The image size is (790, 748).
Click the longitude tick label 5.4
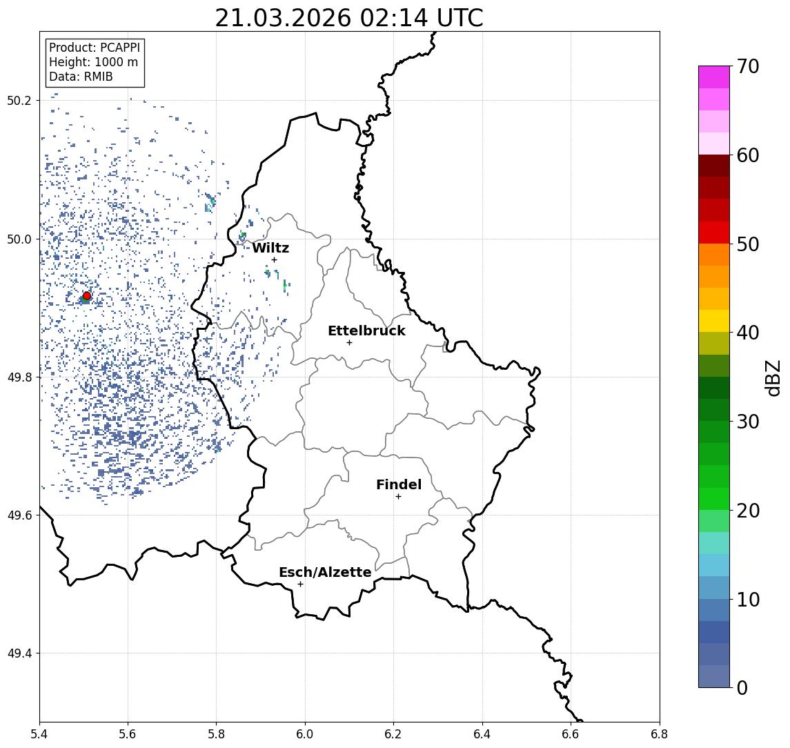[39, 734]
